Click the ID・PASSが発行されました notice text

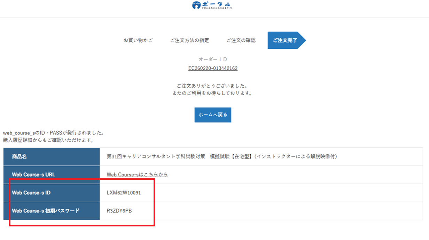tap(54, 133)
